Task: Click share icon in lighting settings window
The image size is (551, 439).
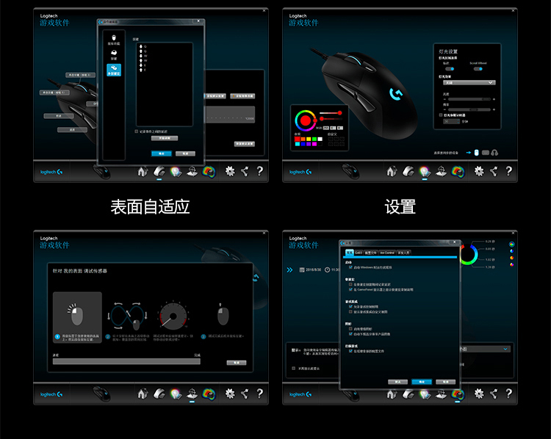Action: pyautogui.click(x=494, y=171)
